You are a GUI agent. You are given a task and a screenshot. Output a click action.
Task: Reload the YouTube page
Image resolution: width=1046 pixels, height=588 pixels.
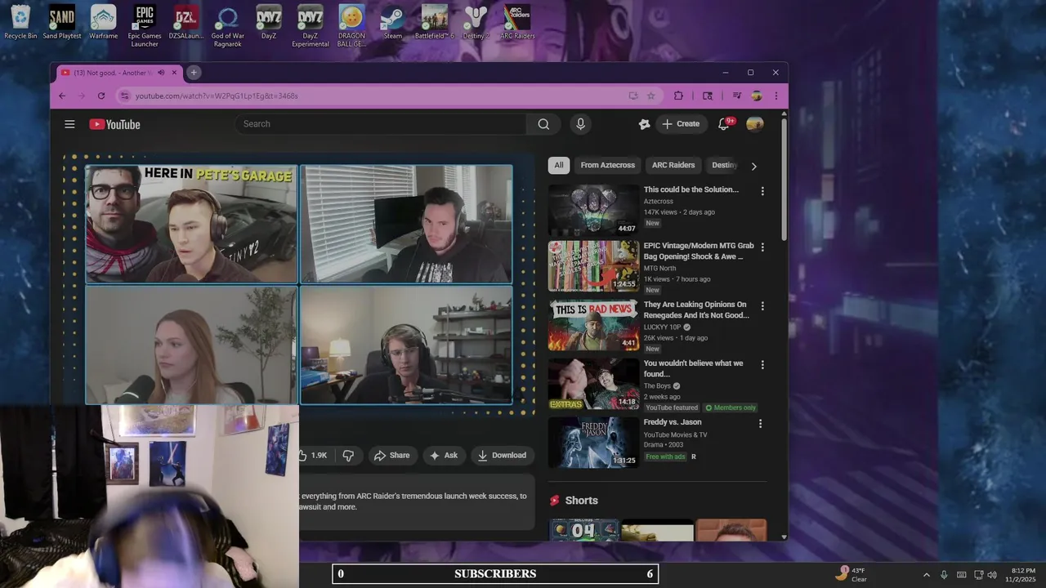point(101,96)
